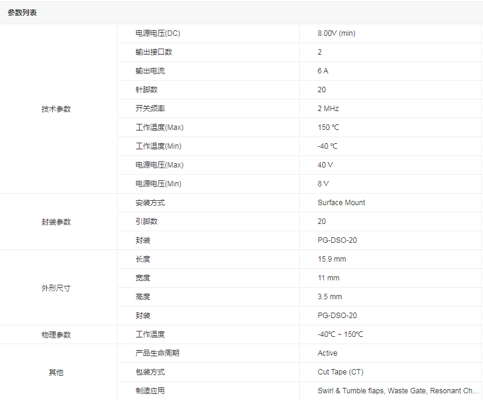This screenshot has height=400, width=483.
Task: Click the Surface Mount value
Action: tap(341, 203)
